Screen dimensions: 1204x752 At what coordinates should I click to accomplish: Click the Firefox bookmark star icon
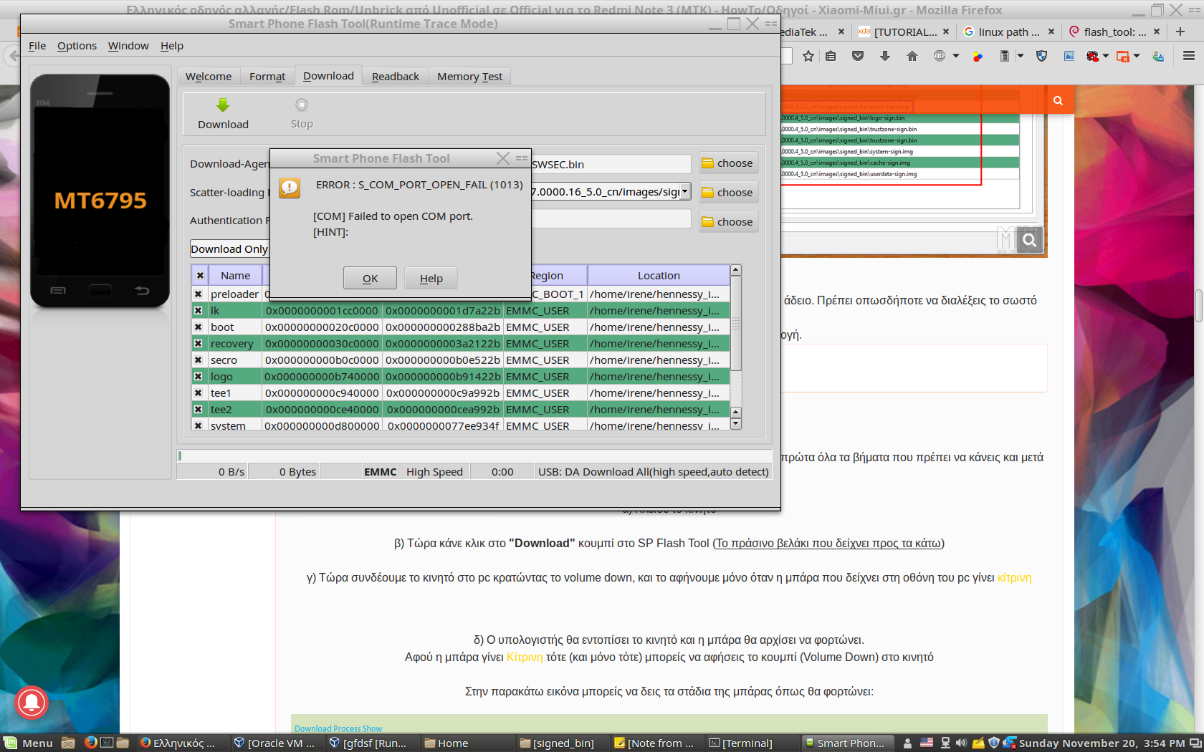(x=808, y=56)
